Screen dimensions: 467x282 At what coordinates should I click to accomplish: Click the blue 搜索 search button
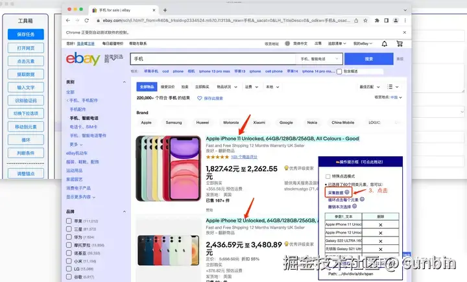click(368, 59)
